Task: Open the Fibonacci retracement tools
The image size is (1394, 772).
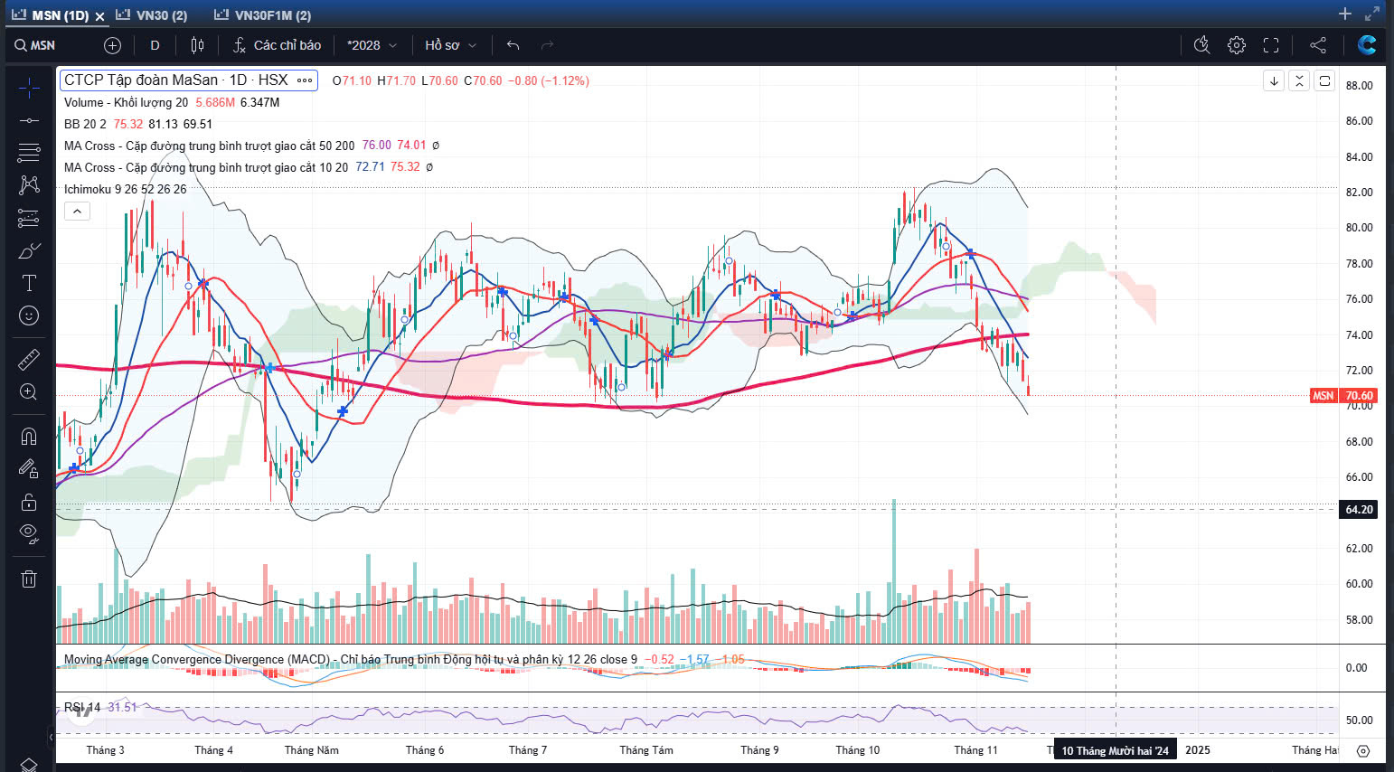Action: click(x=29, y=152)
